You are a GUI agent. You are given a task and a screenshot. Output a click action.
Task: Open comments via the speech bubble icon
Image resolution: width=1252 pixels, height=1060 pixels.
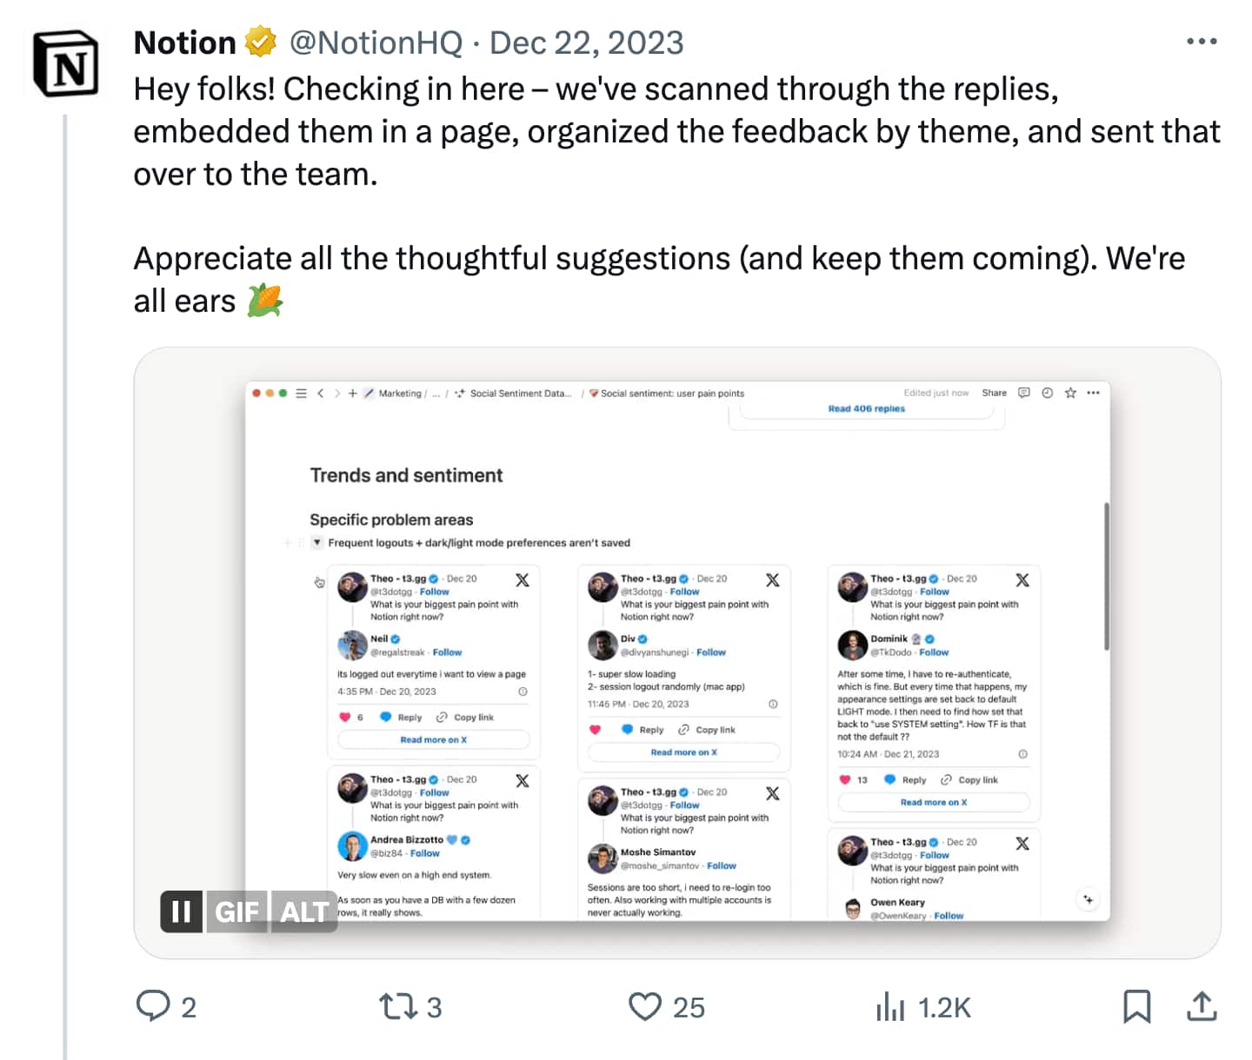click(x=1023, y=393)
